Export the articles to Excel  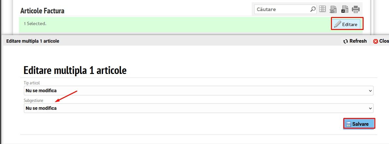[333, 9]
